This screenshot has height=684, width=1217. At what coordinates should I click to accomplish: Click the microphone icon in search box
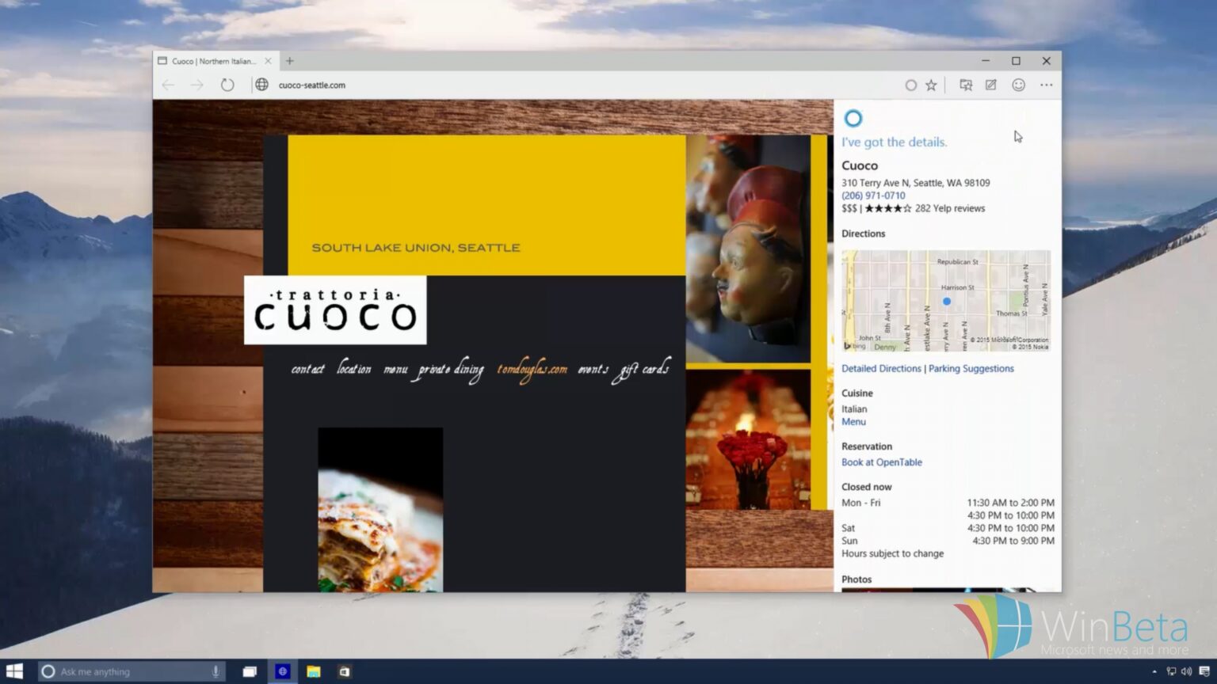click(216, 671)
